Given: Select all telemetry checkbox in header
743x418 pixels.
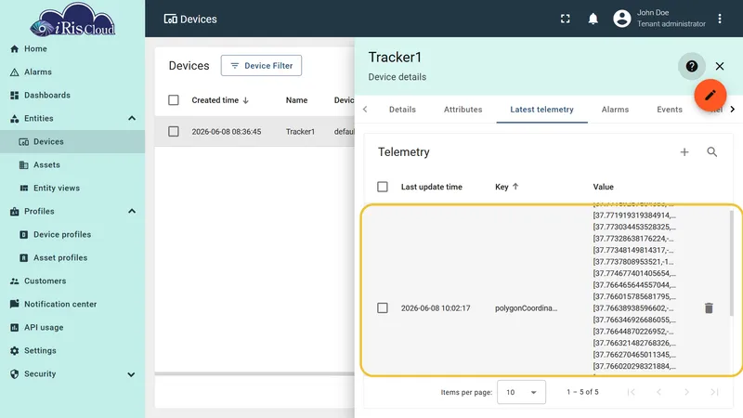Looking at the screenshot, I should (383, 187).
